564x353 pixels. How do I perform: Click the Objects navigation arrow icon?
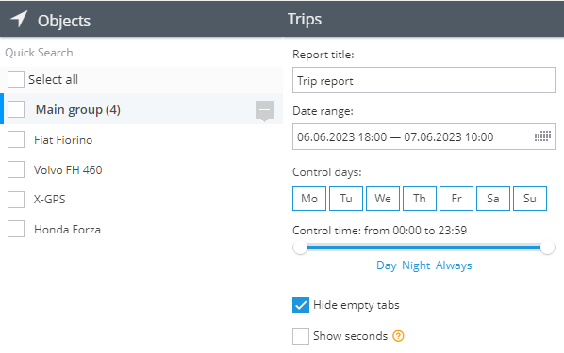click(x=19, y=19)
